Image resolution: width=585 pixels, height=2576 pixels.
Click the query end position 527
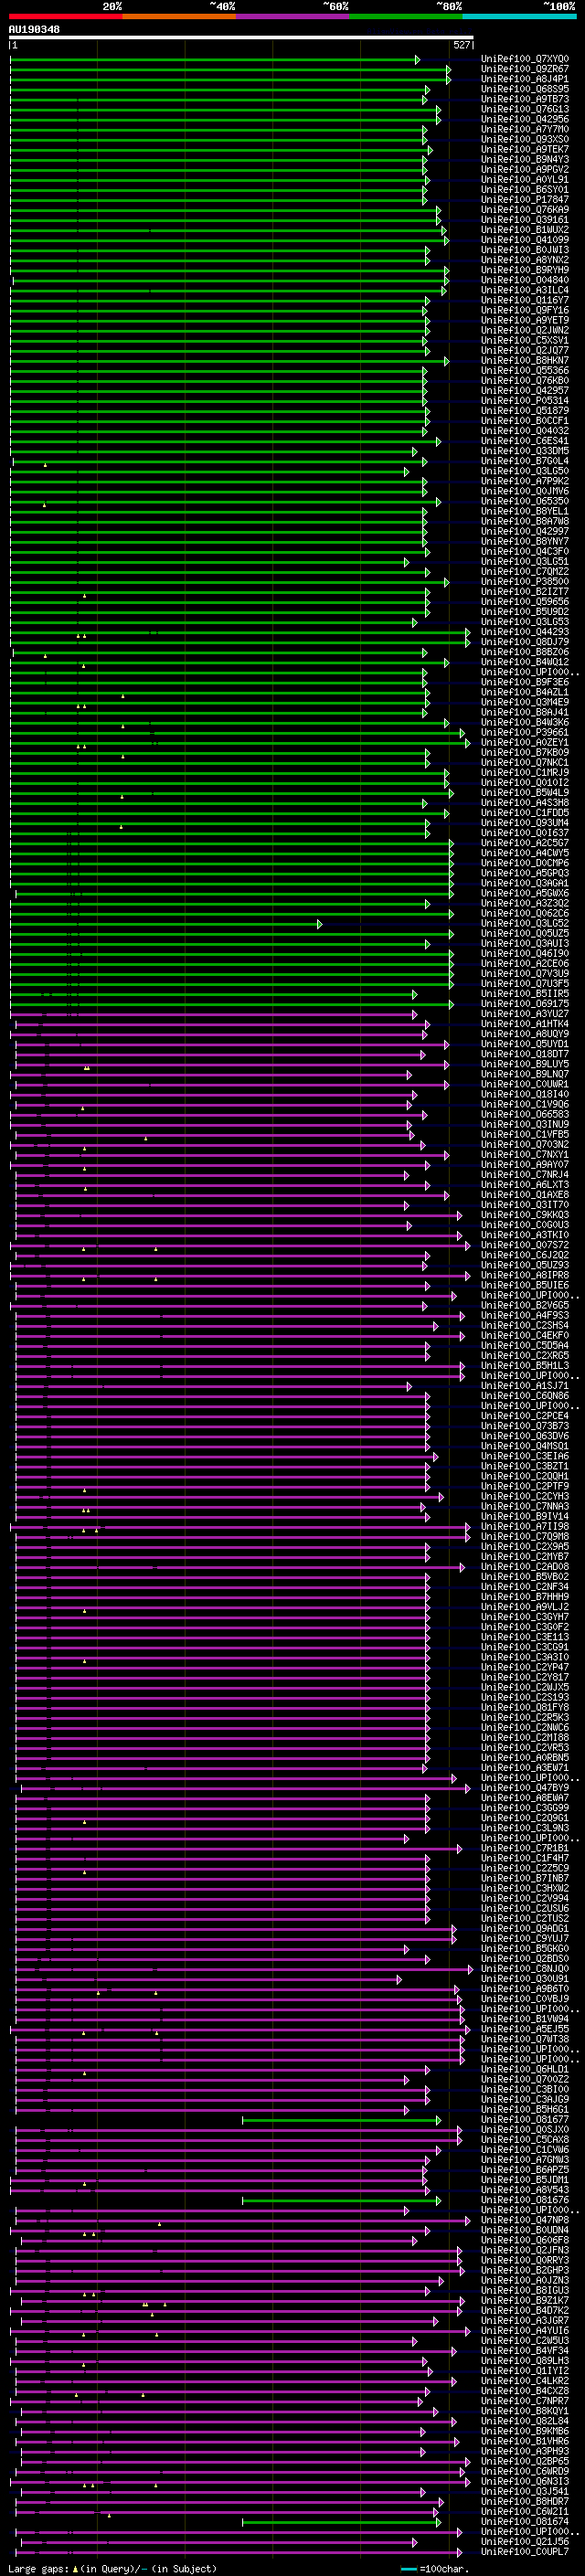(x=461, y=45)
